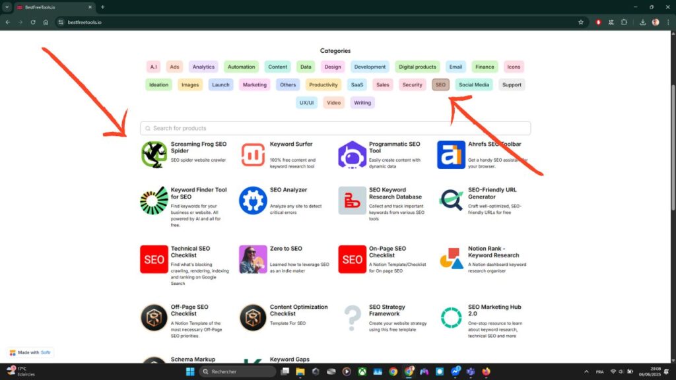
Task: Click the Firefox icon in taskbar
Action: point(486,371)
